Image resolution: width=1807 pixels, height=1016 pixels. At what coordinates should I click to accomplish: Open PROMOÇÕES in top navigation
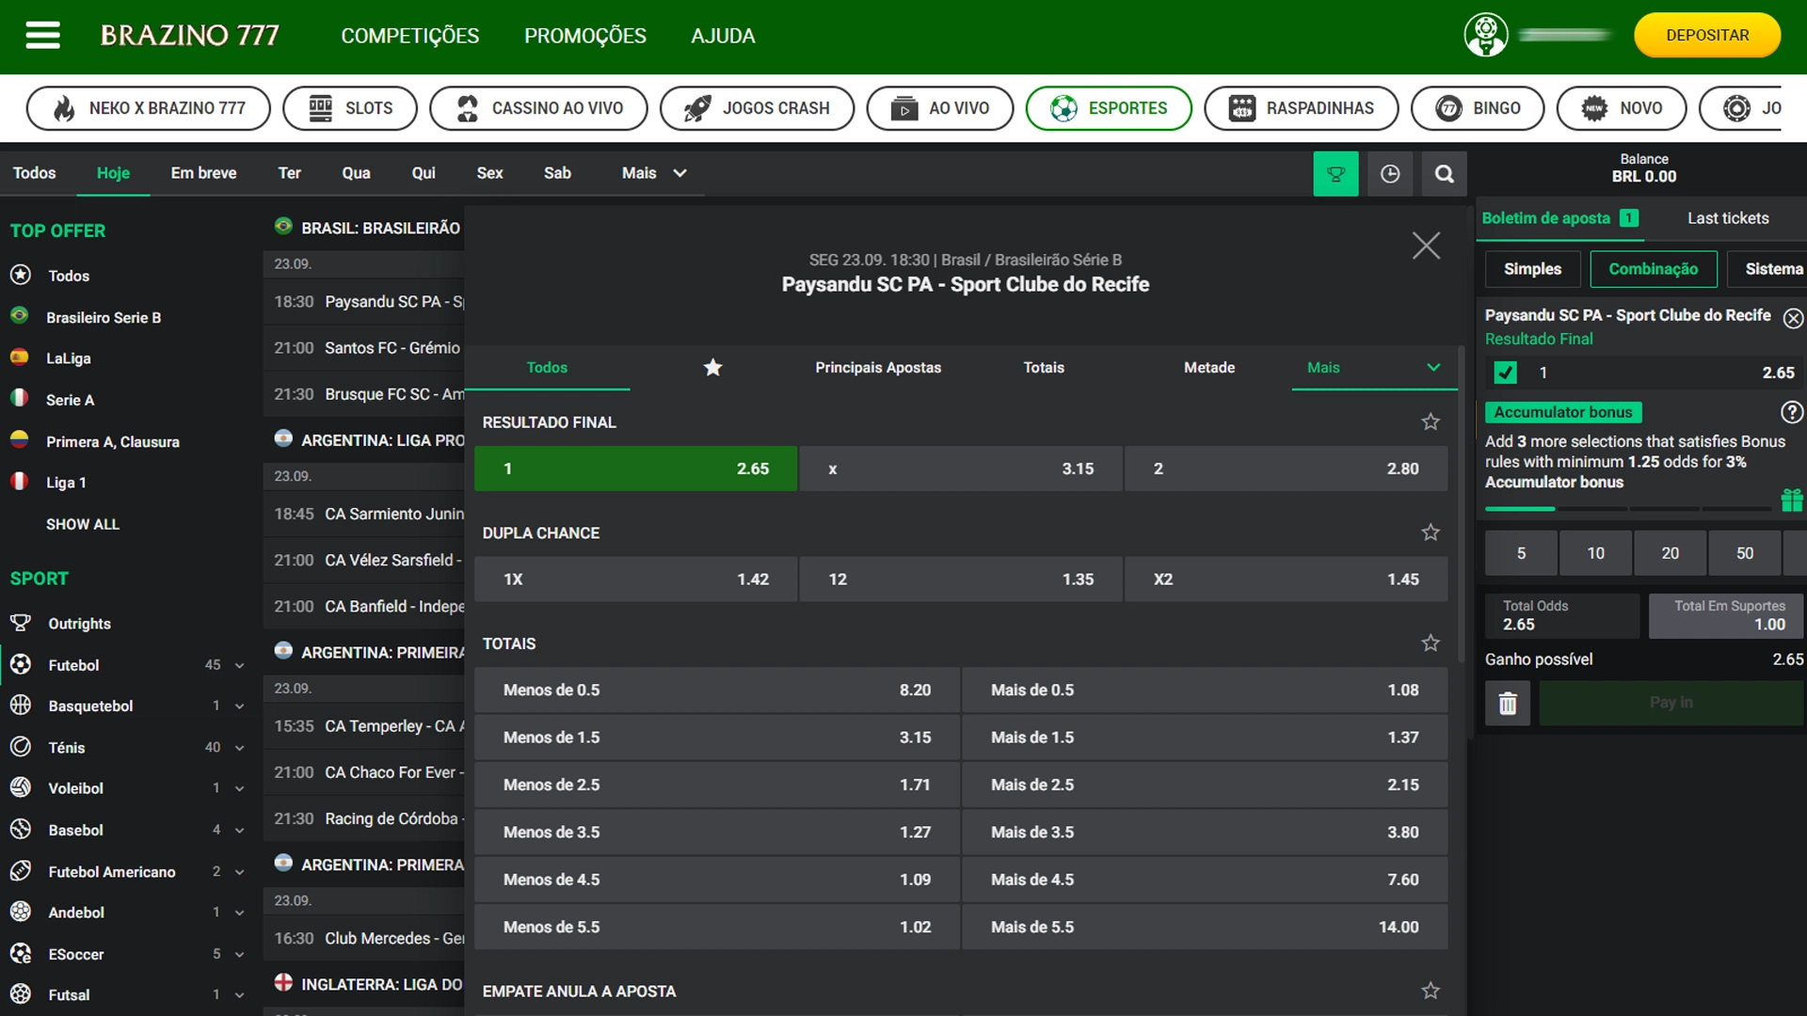tap(584, 36)
